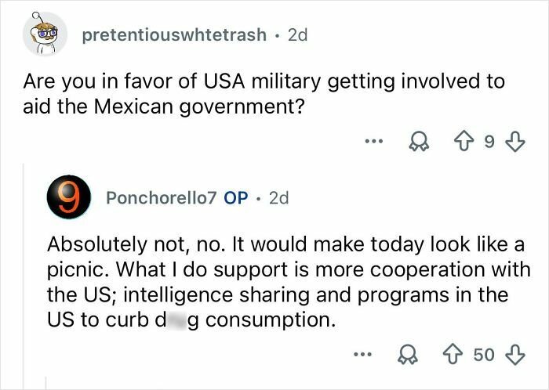Click the 2d timestamp on Ponchorello7's reply
549x390 pixels.
tap(278, 198)
